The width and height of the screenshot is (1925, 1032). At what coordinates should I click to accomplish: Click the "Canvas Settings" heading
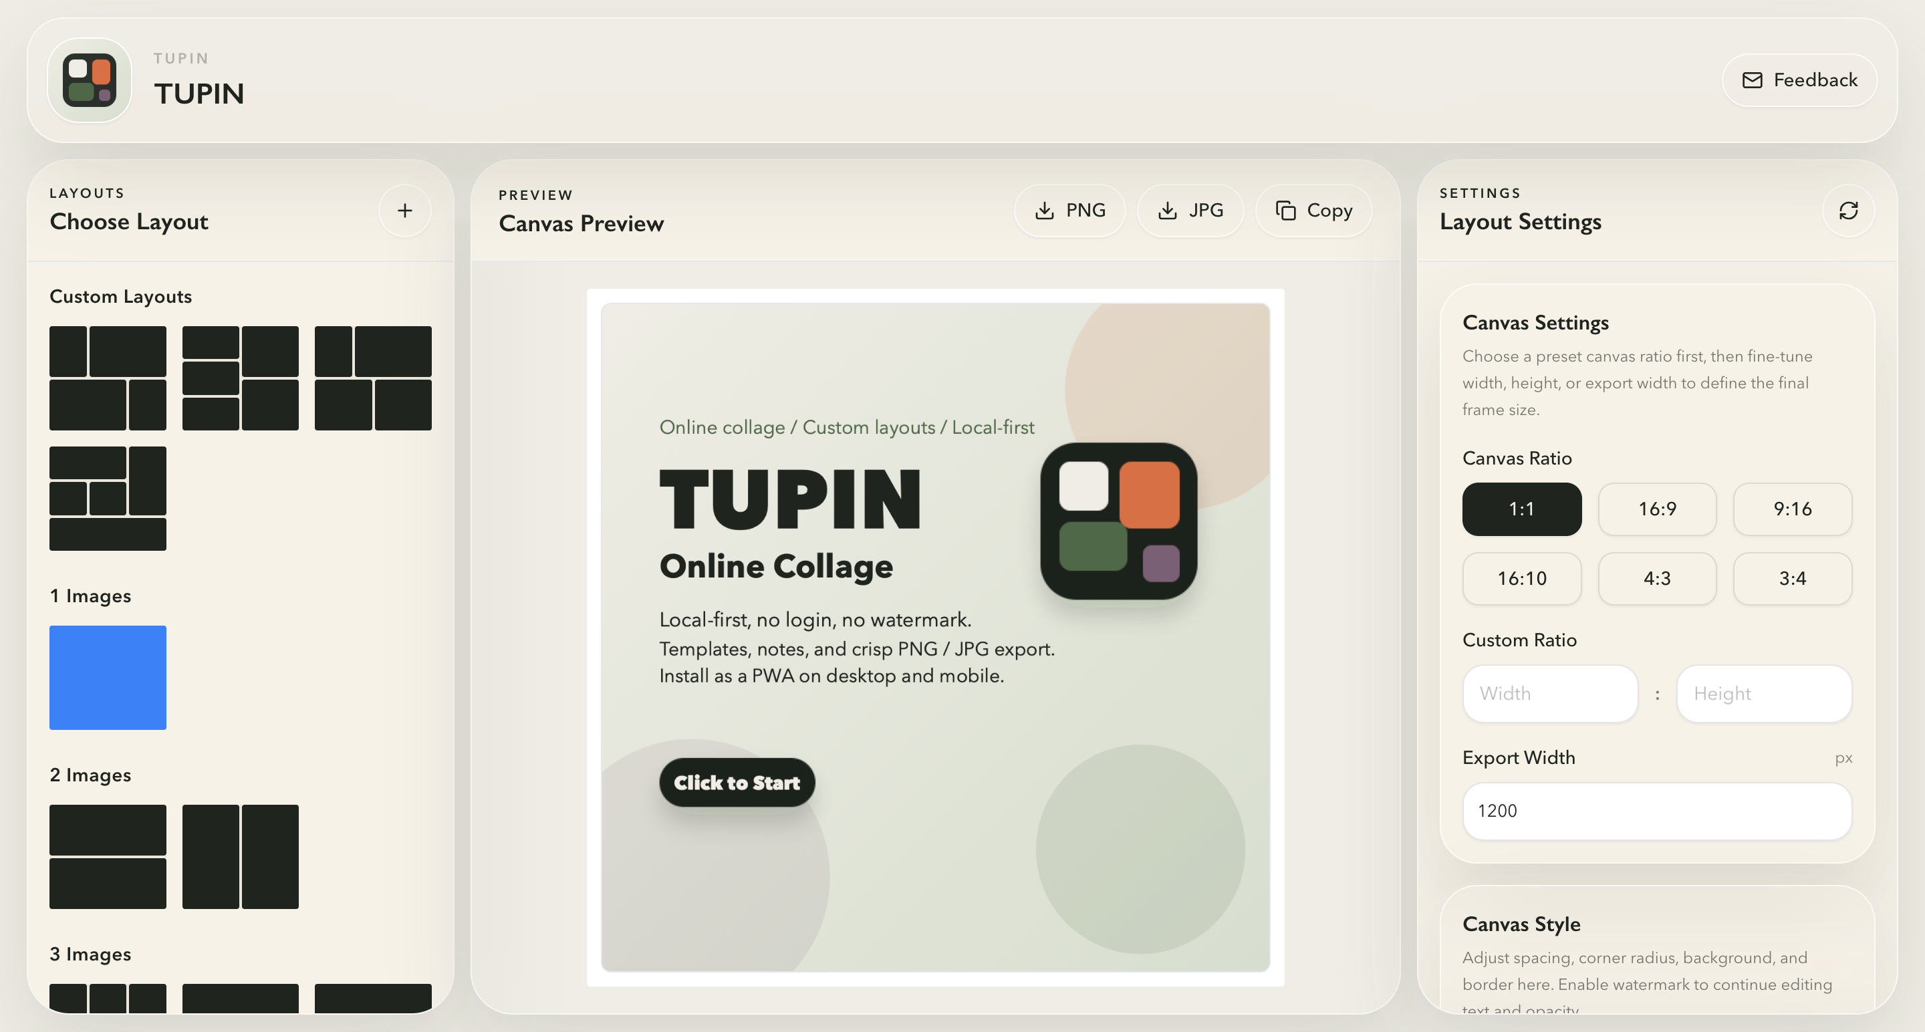click(1535, 323)
